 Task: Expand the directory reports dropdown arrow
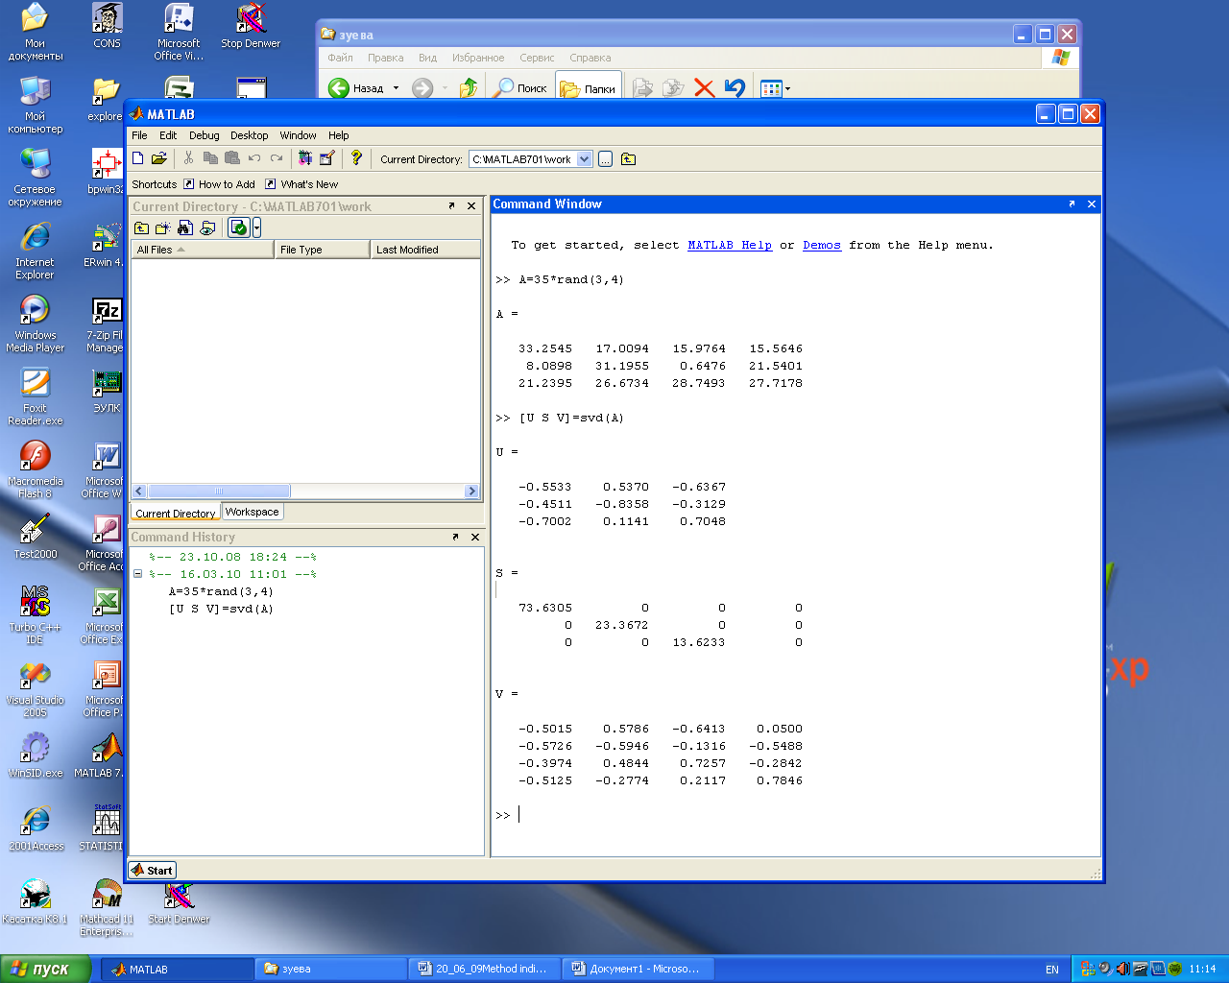(x=256, y=228)
